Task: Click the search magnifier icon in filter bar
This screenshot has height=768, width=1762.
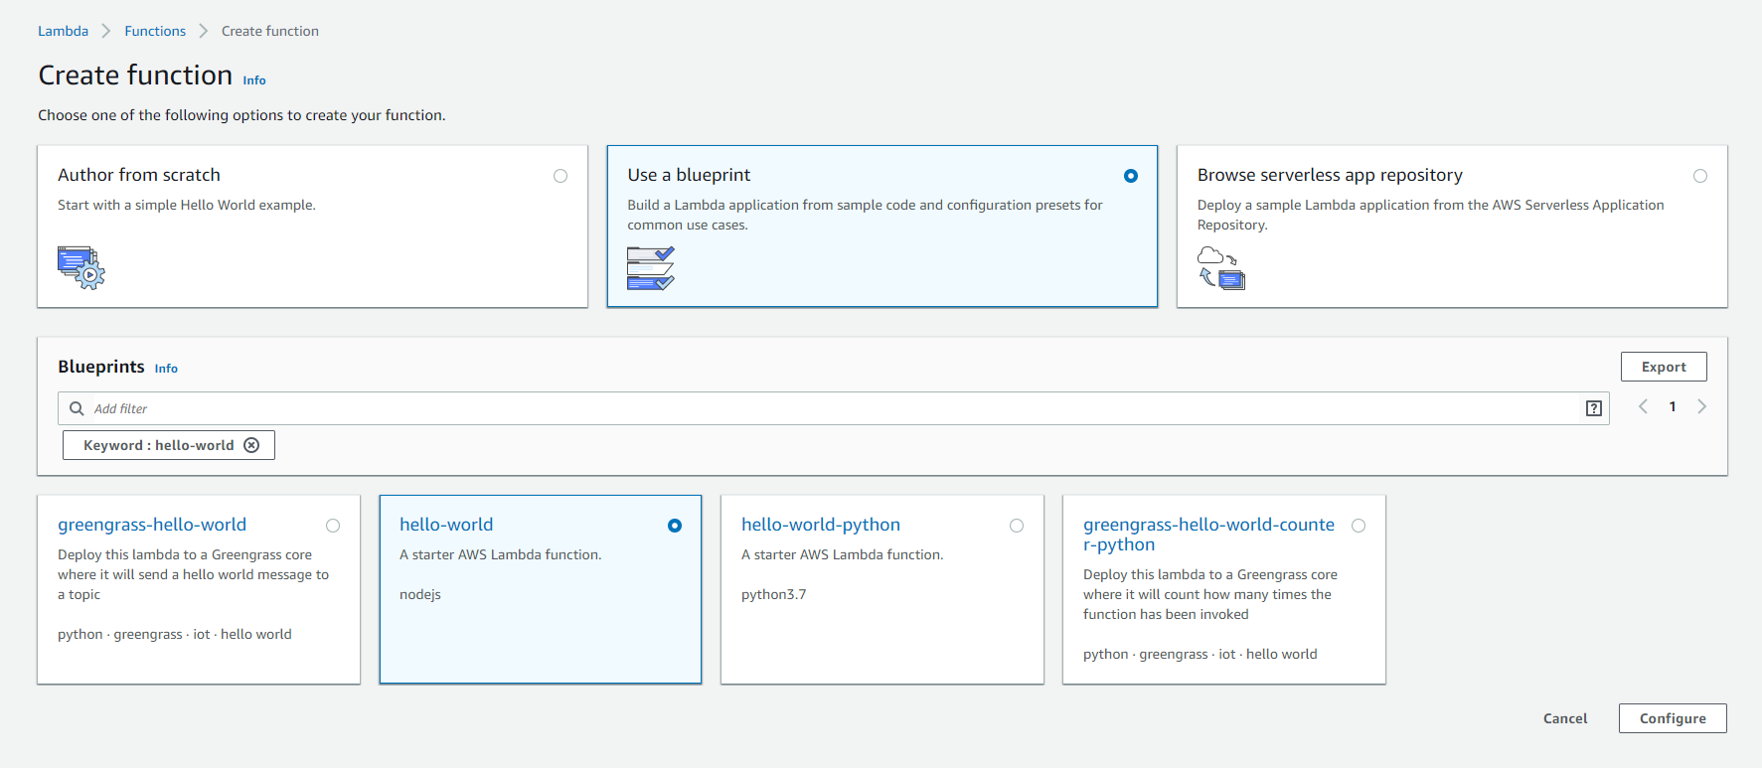Action: (77, 408)
